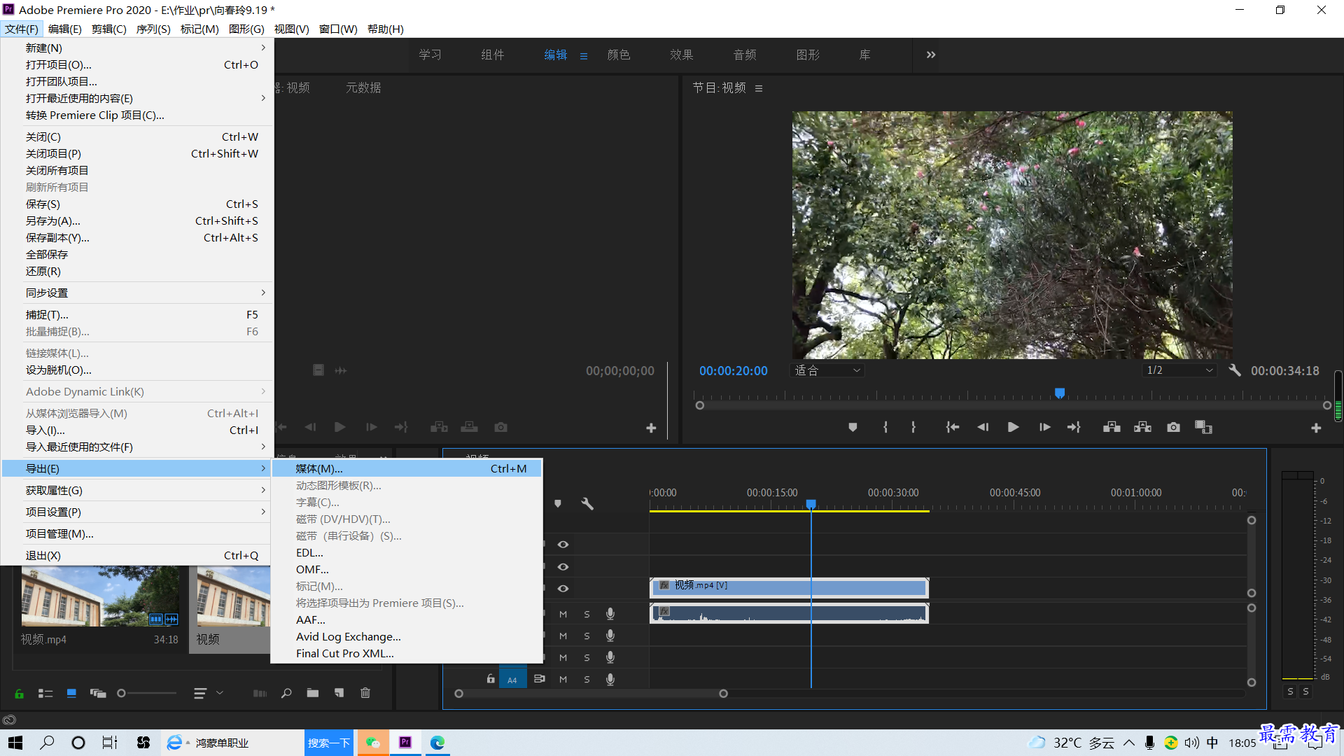Step back one frame in Program monitor

click(x=983, y=427)
